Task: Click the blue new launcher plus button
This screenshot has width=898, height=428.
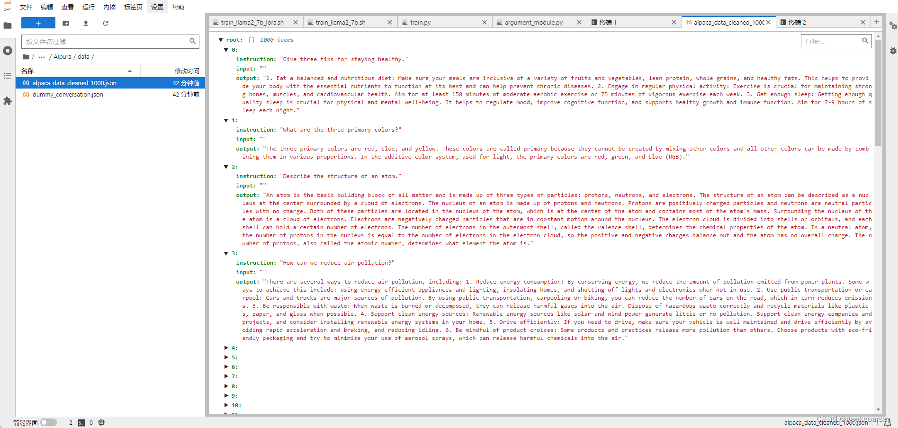Action: (38, 23)
